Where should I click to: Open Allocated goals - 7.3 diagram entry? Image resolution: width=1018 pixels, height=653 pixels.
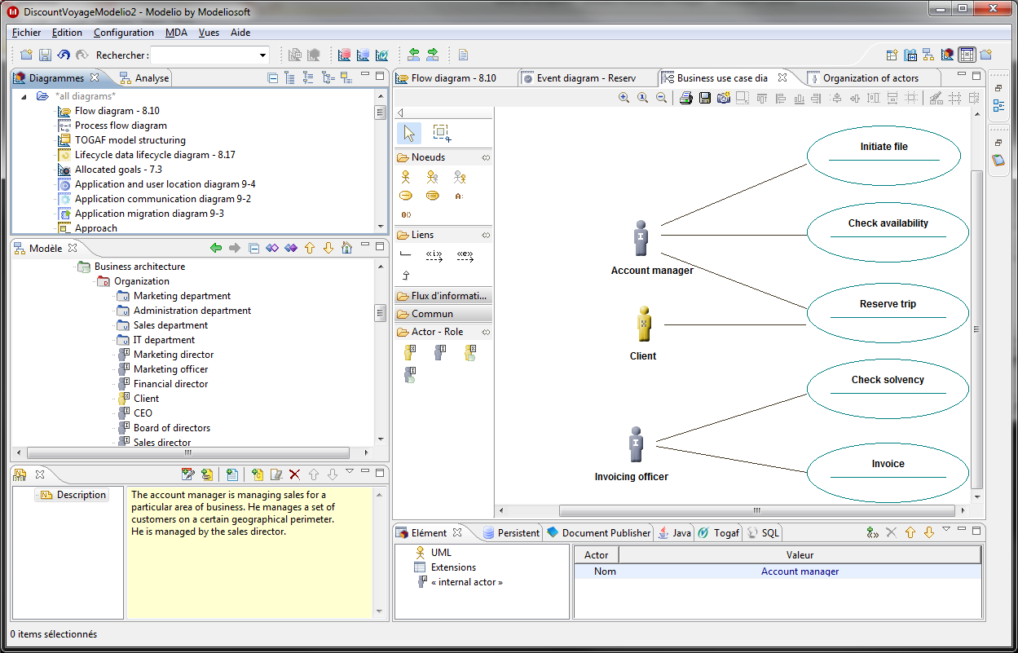[x=118, y=170]
